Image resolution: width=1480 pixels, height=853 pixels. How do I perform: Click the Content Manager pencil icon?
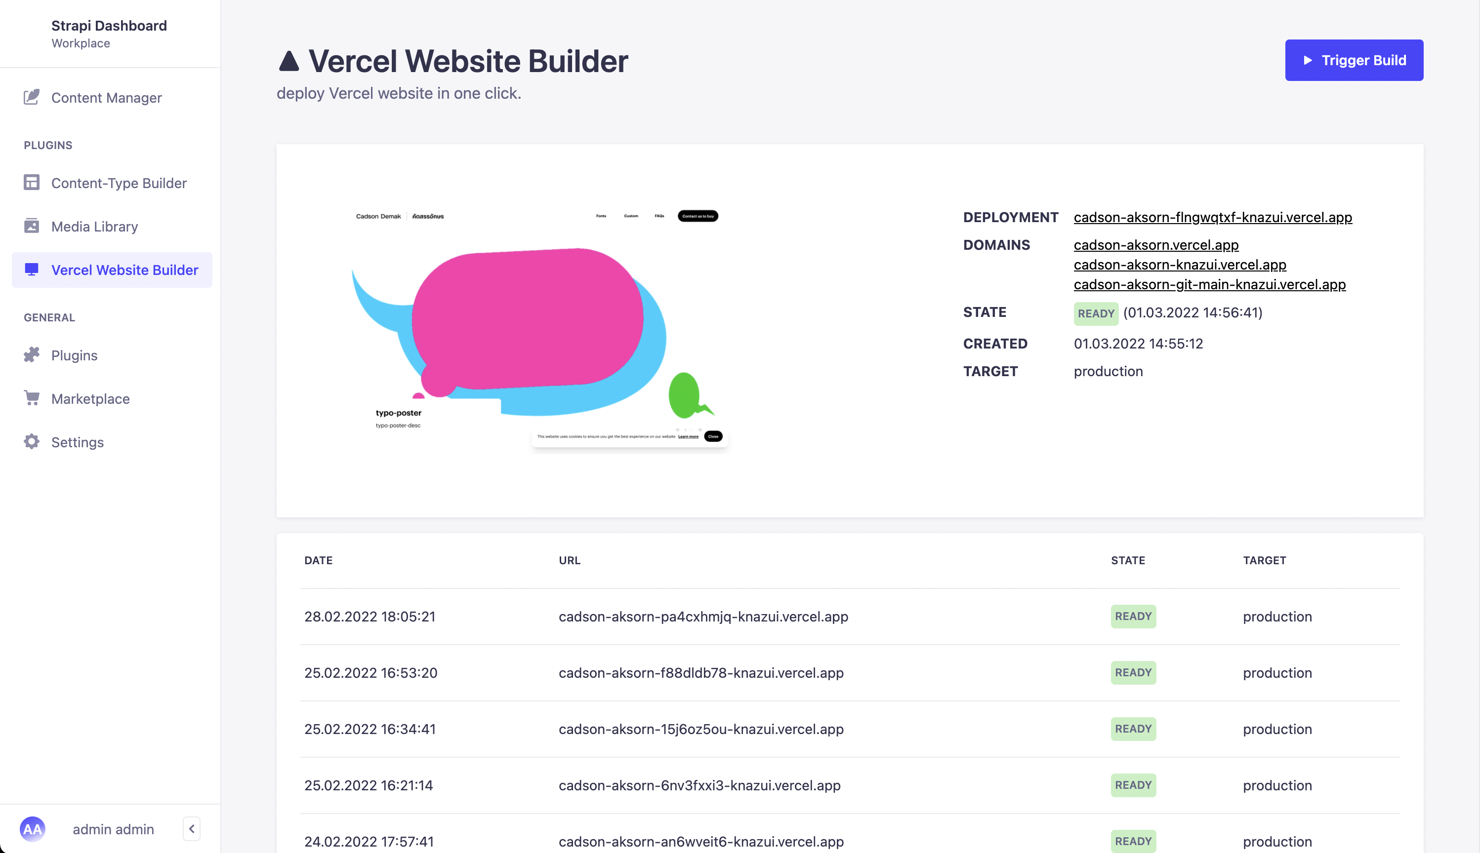click(32, 97)
